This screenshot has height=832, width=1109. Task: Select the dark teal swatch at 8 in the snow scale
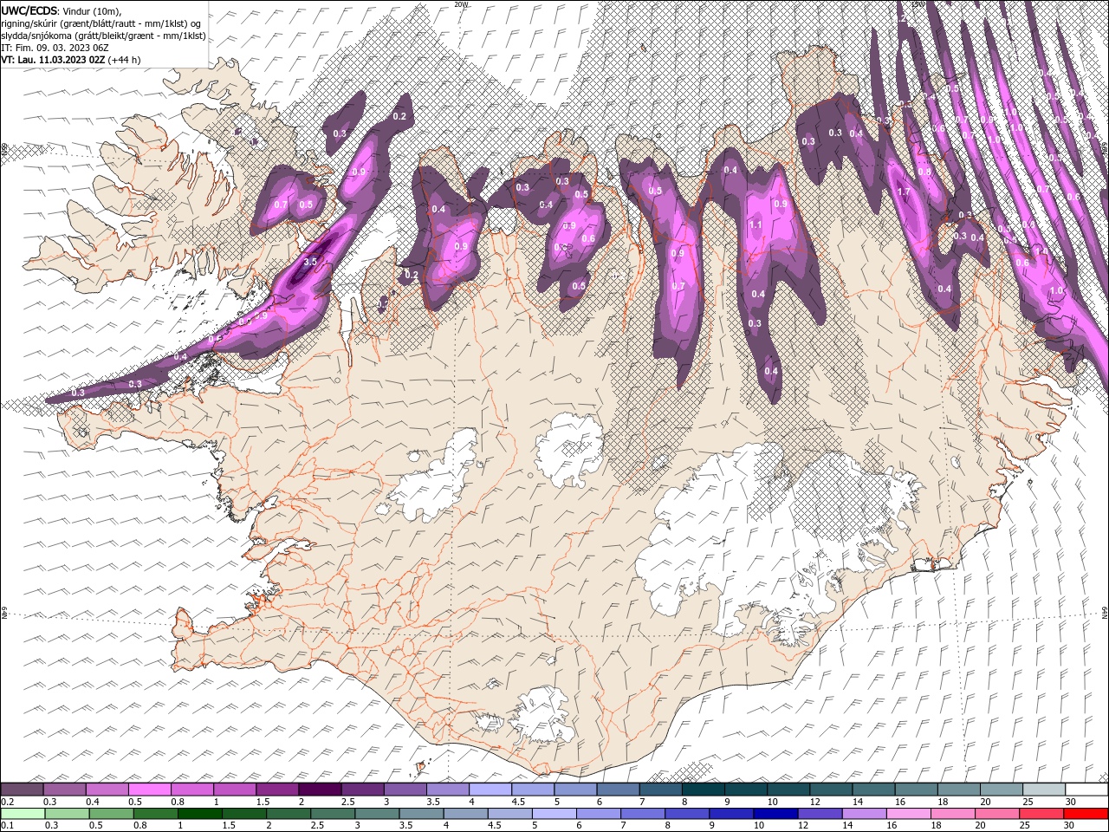click(x=704, y=790)
